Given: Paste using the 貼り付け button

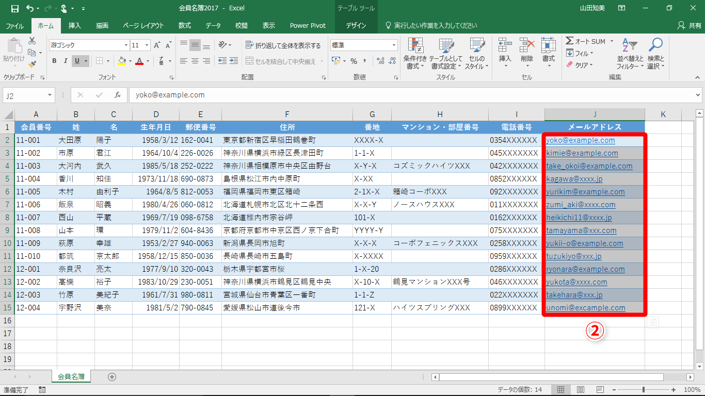Looking at the screenshot, I should pyautogui.click(x=14, y=52).
